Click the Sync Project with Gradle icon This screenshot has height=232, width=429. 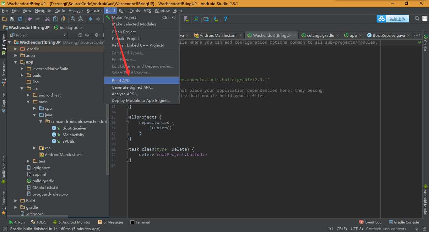(x=196, y=19)
